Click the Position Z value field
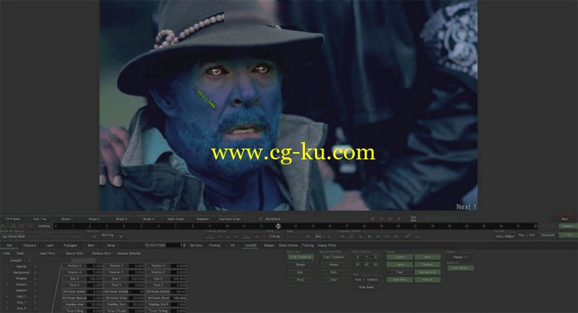Viewport: 578px width, 313px height. point(178,265)
